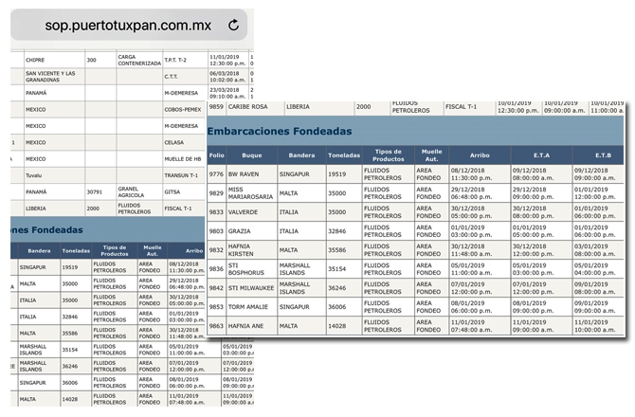Screen dimensions: 635x417
Task: Select the ship name 'MISS MARIAROSARIA'
Action: point(250,193)
